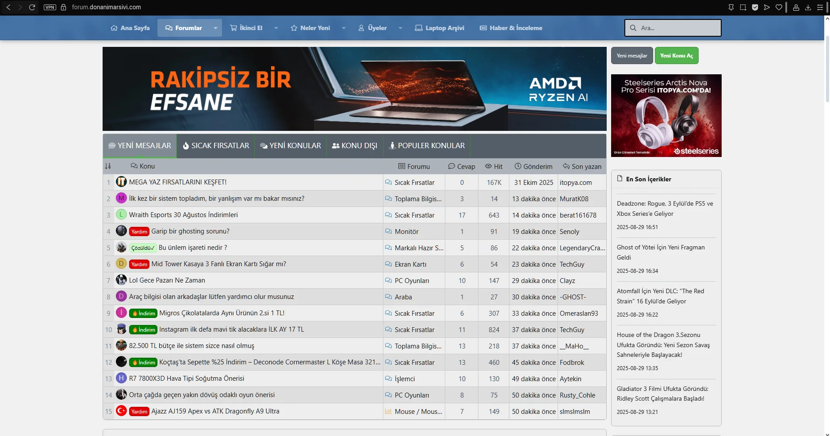The image size is (830, 436).
Task: Open user profile 'berat161678'
Action: [578, 215]
